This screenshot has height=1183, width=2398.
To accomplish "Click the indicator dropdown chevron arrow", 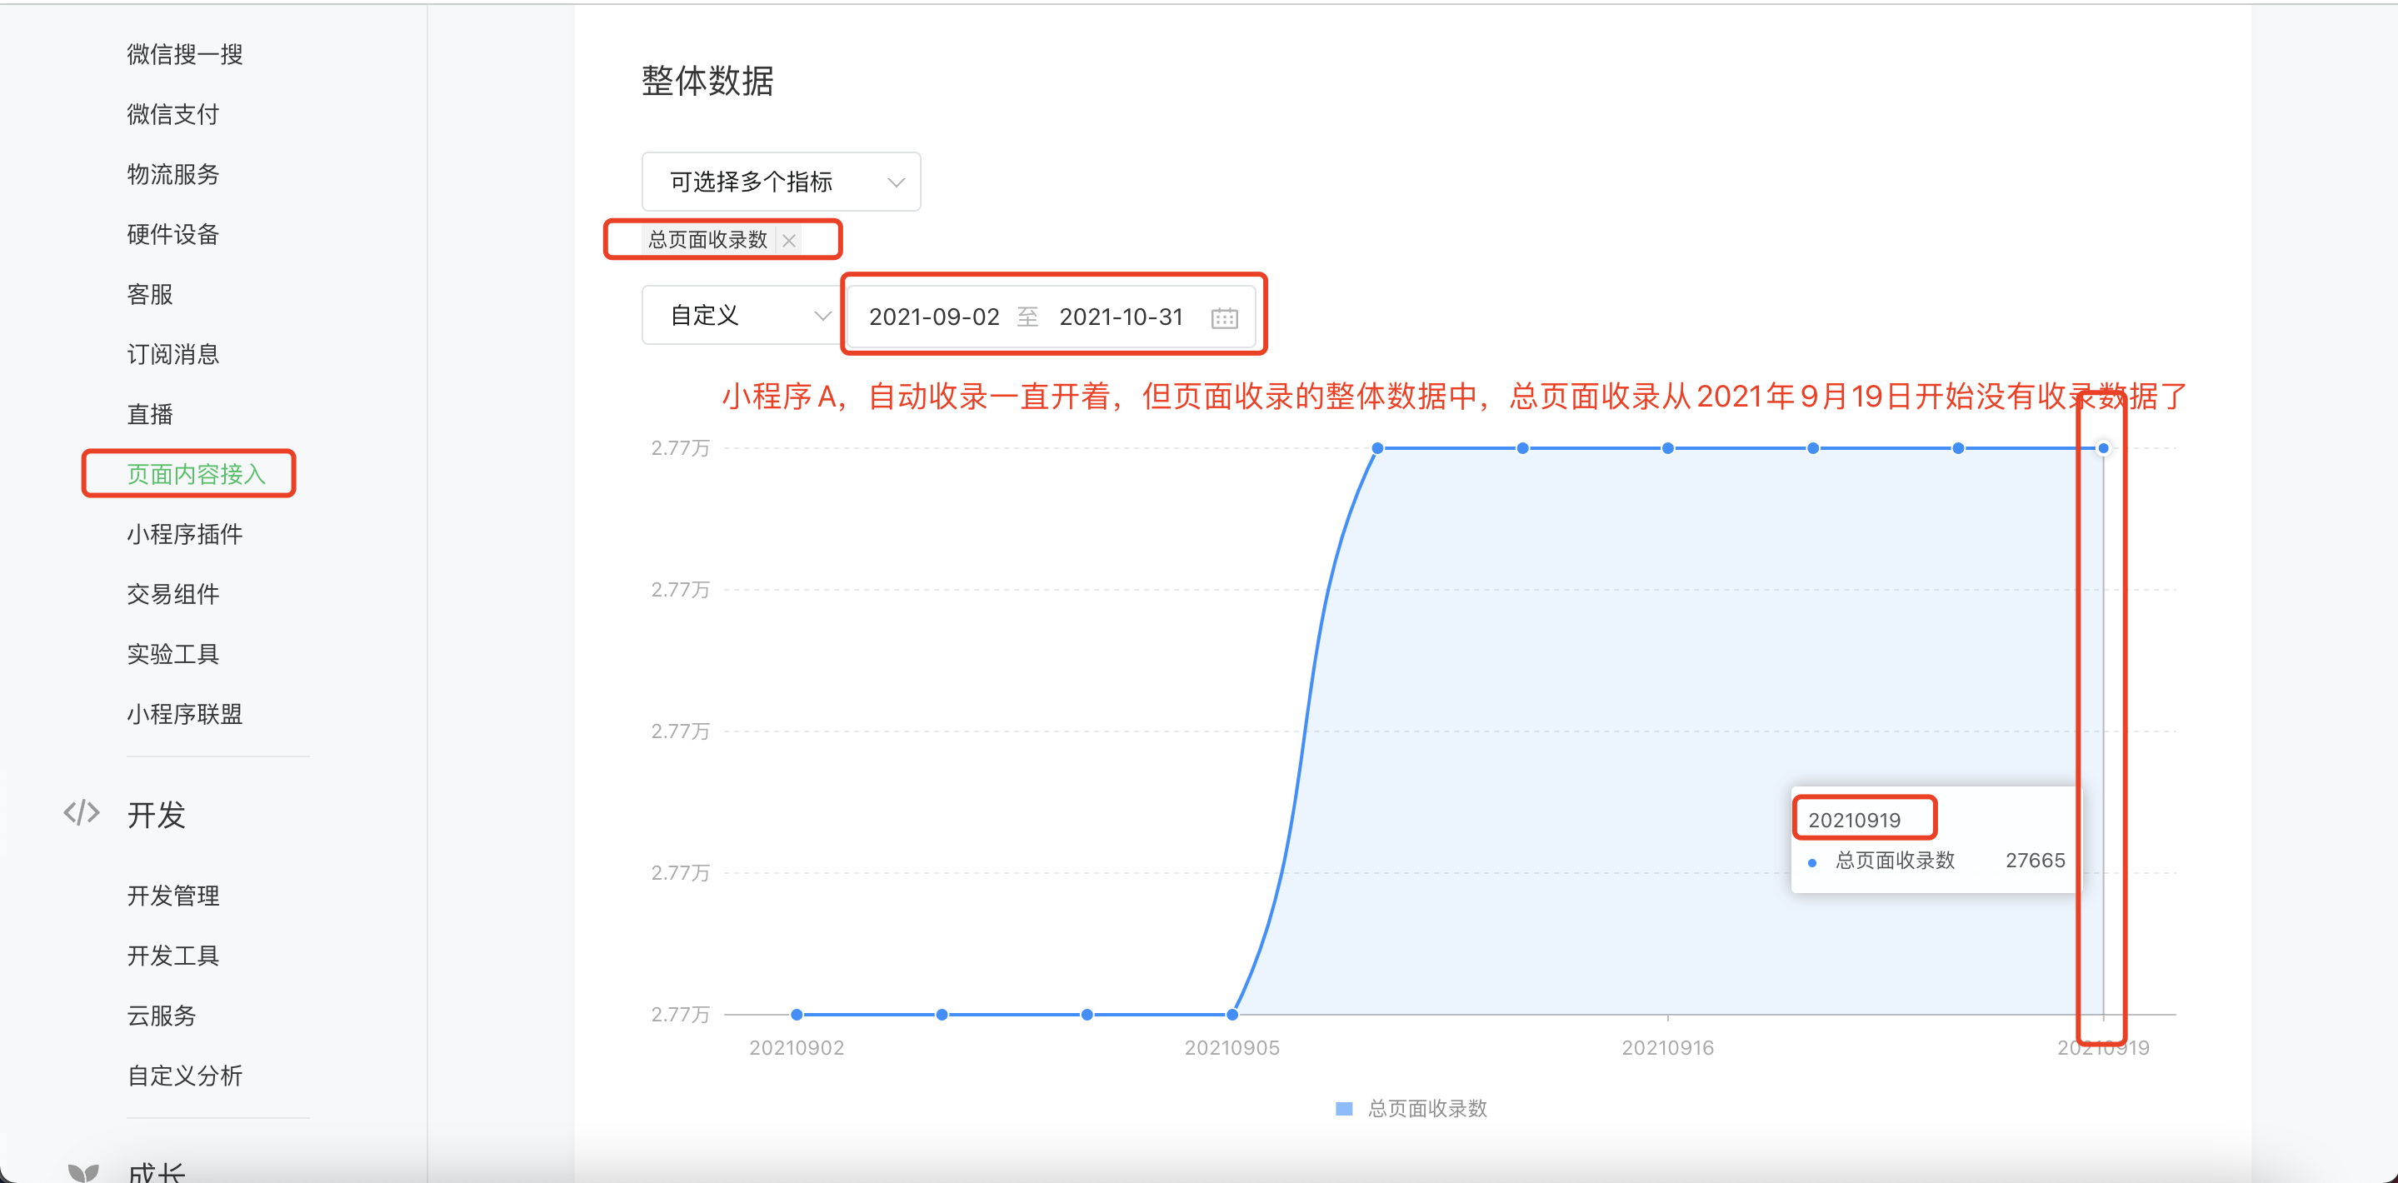I will click(896, 182).
